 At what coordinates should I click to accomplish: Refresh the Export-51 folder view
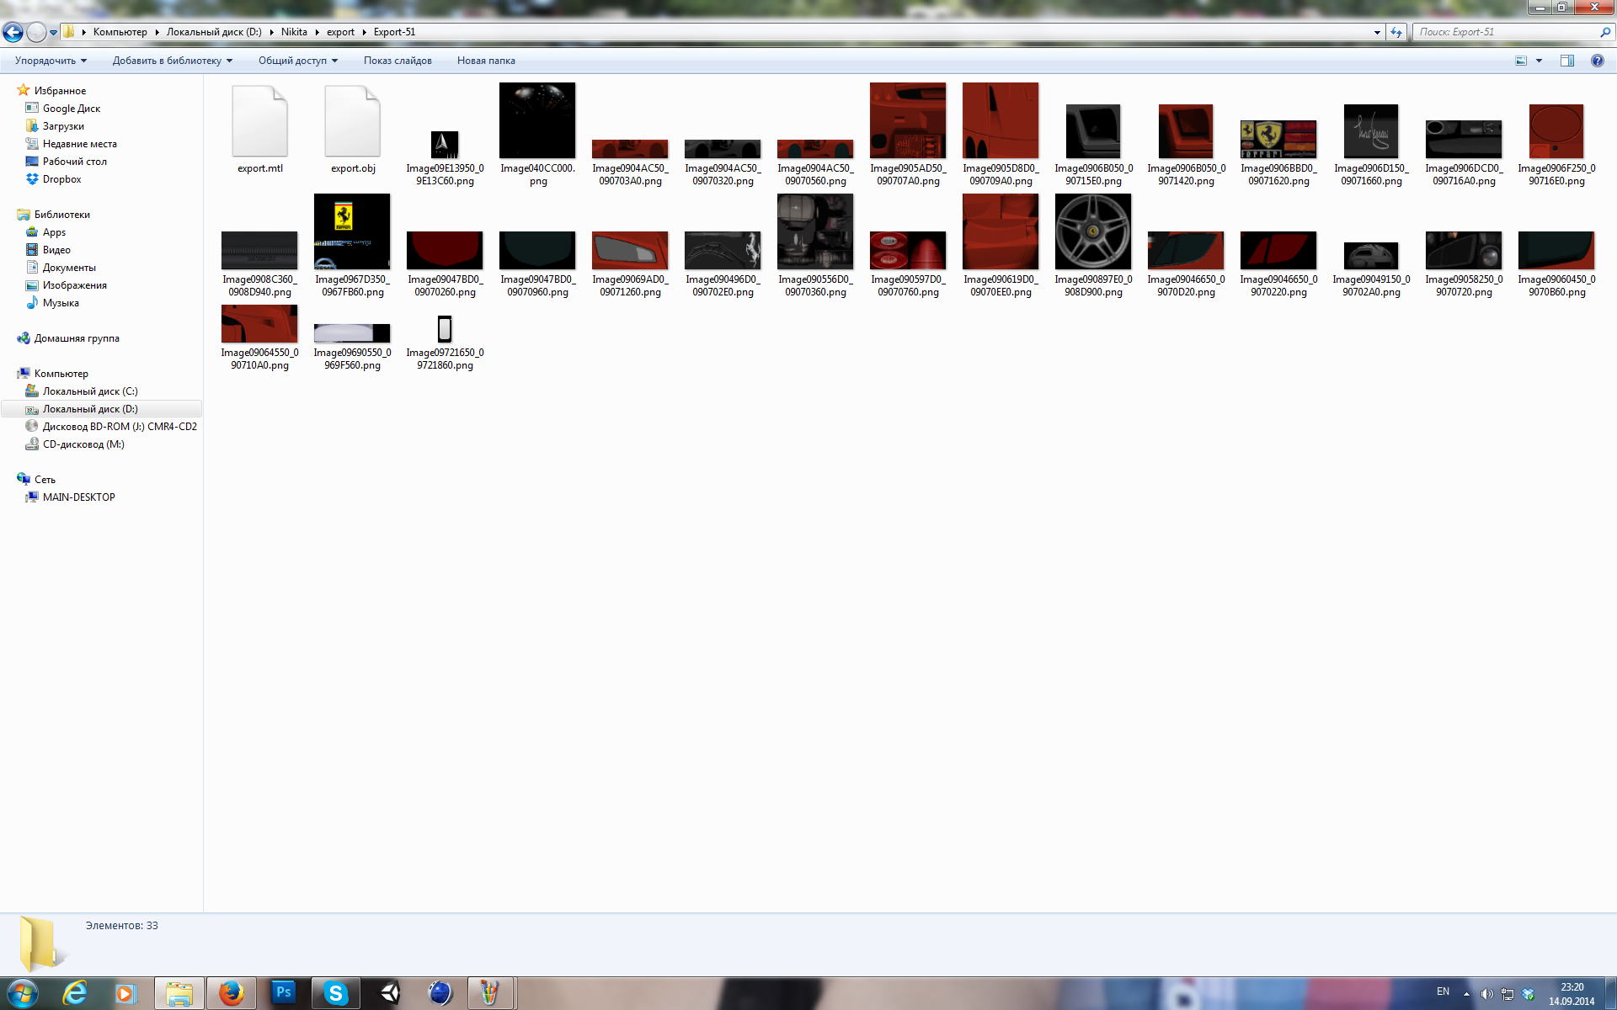tap(1396, 32)
